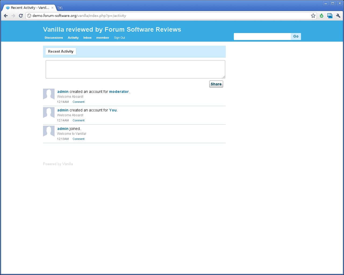Click admin in the account for You entry

(x=63, y=110)
